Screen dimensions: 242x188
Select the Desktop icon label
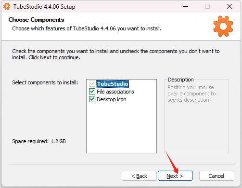point(112,99)
